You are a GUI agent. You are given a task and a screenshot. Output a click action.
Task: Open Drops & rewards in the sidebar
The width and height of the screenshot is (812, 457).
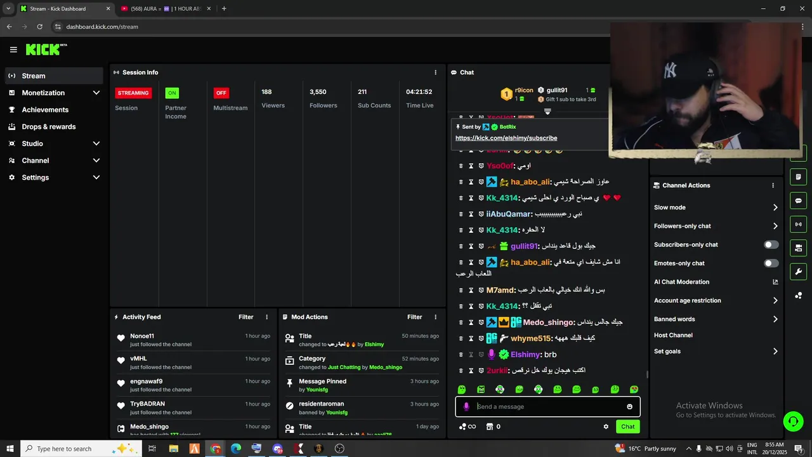pos(54,126)
